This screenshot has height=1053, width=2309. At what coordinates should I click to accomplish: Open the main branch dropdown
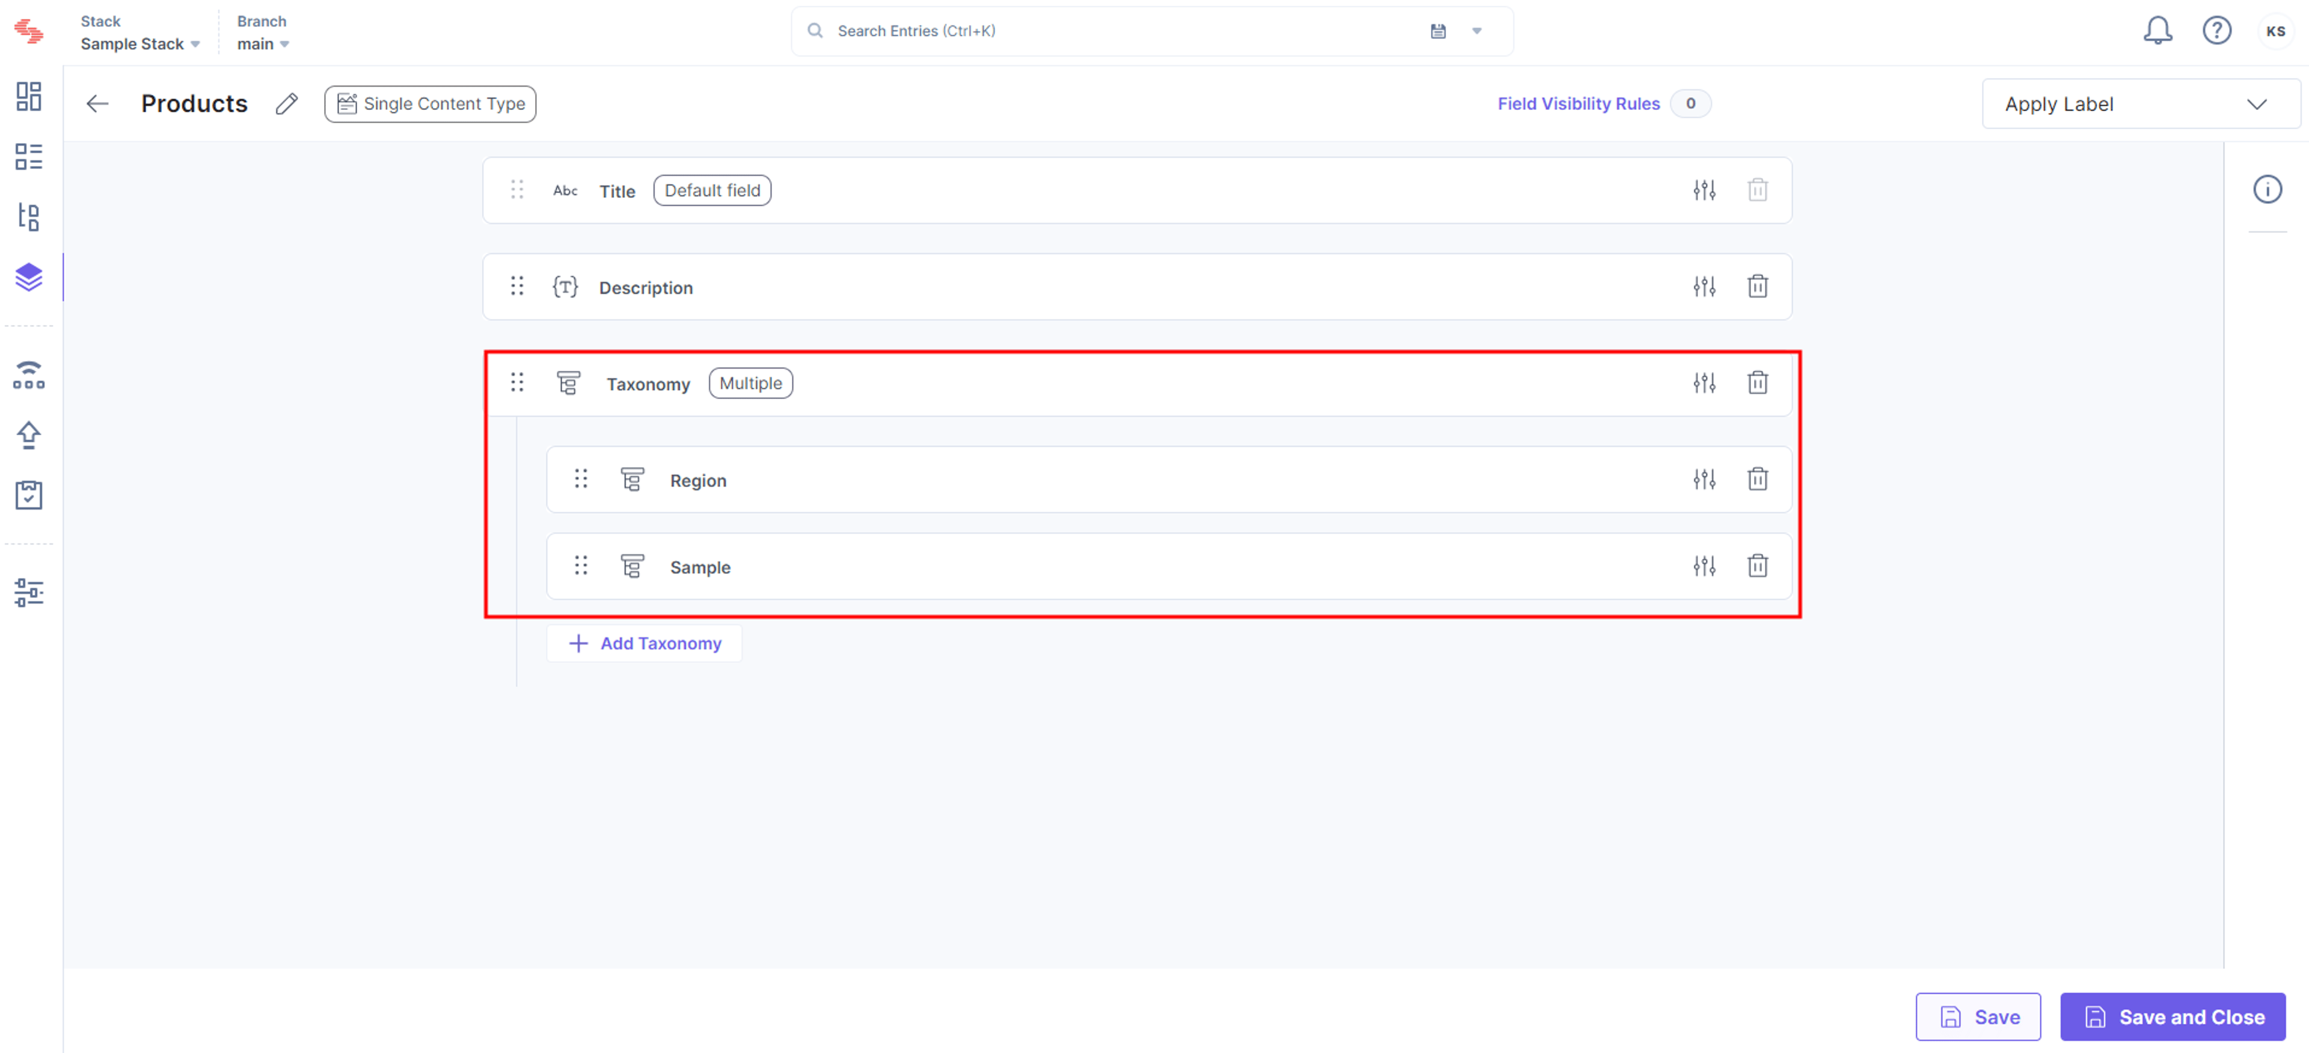263,44
